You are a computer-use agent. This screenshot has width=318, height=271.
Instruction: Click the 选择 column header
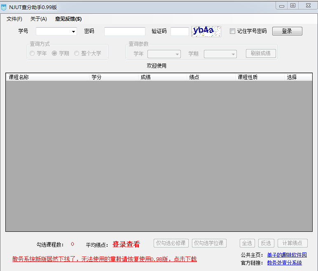[x=298, y=77]
